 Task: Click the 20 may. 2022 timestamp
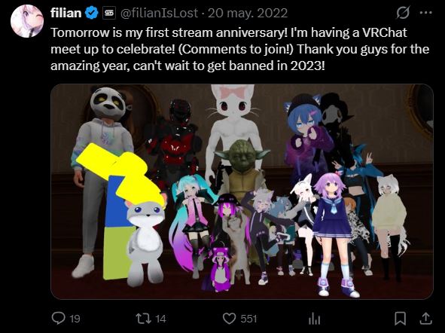248,13
